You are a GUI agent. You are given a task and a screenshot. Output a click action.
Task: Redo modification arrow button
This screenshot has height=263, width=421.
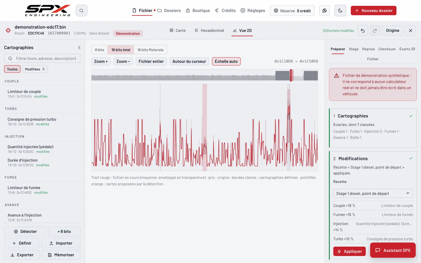click(x=375, y=31)
